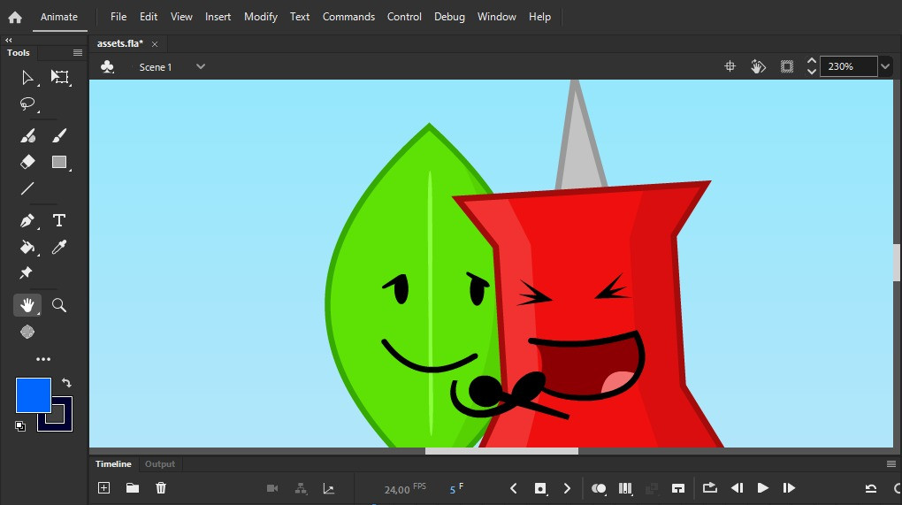The image size is (902, 505).
Task: Open the fill color blue swatch
Action: click(34, 395)
